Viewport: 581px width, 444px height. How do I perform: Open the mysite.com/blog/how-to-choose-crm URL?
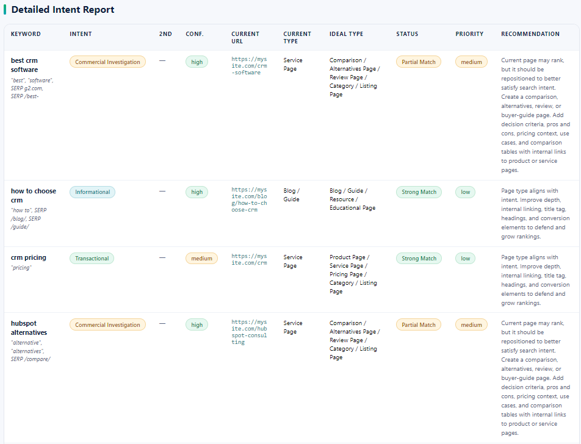click(x=249, y=199)
